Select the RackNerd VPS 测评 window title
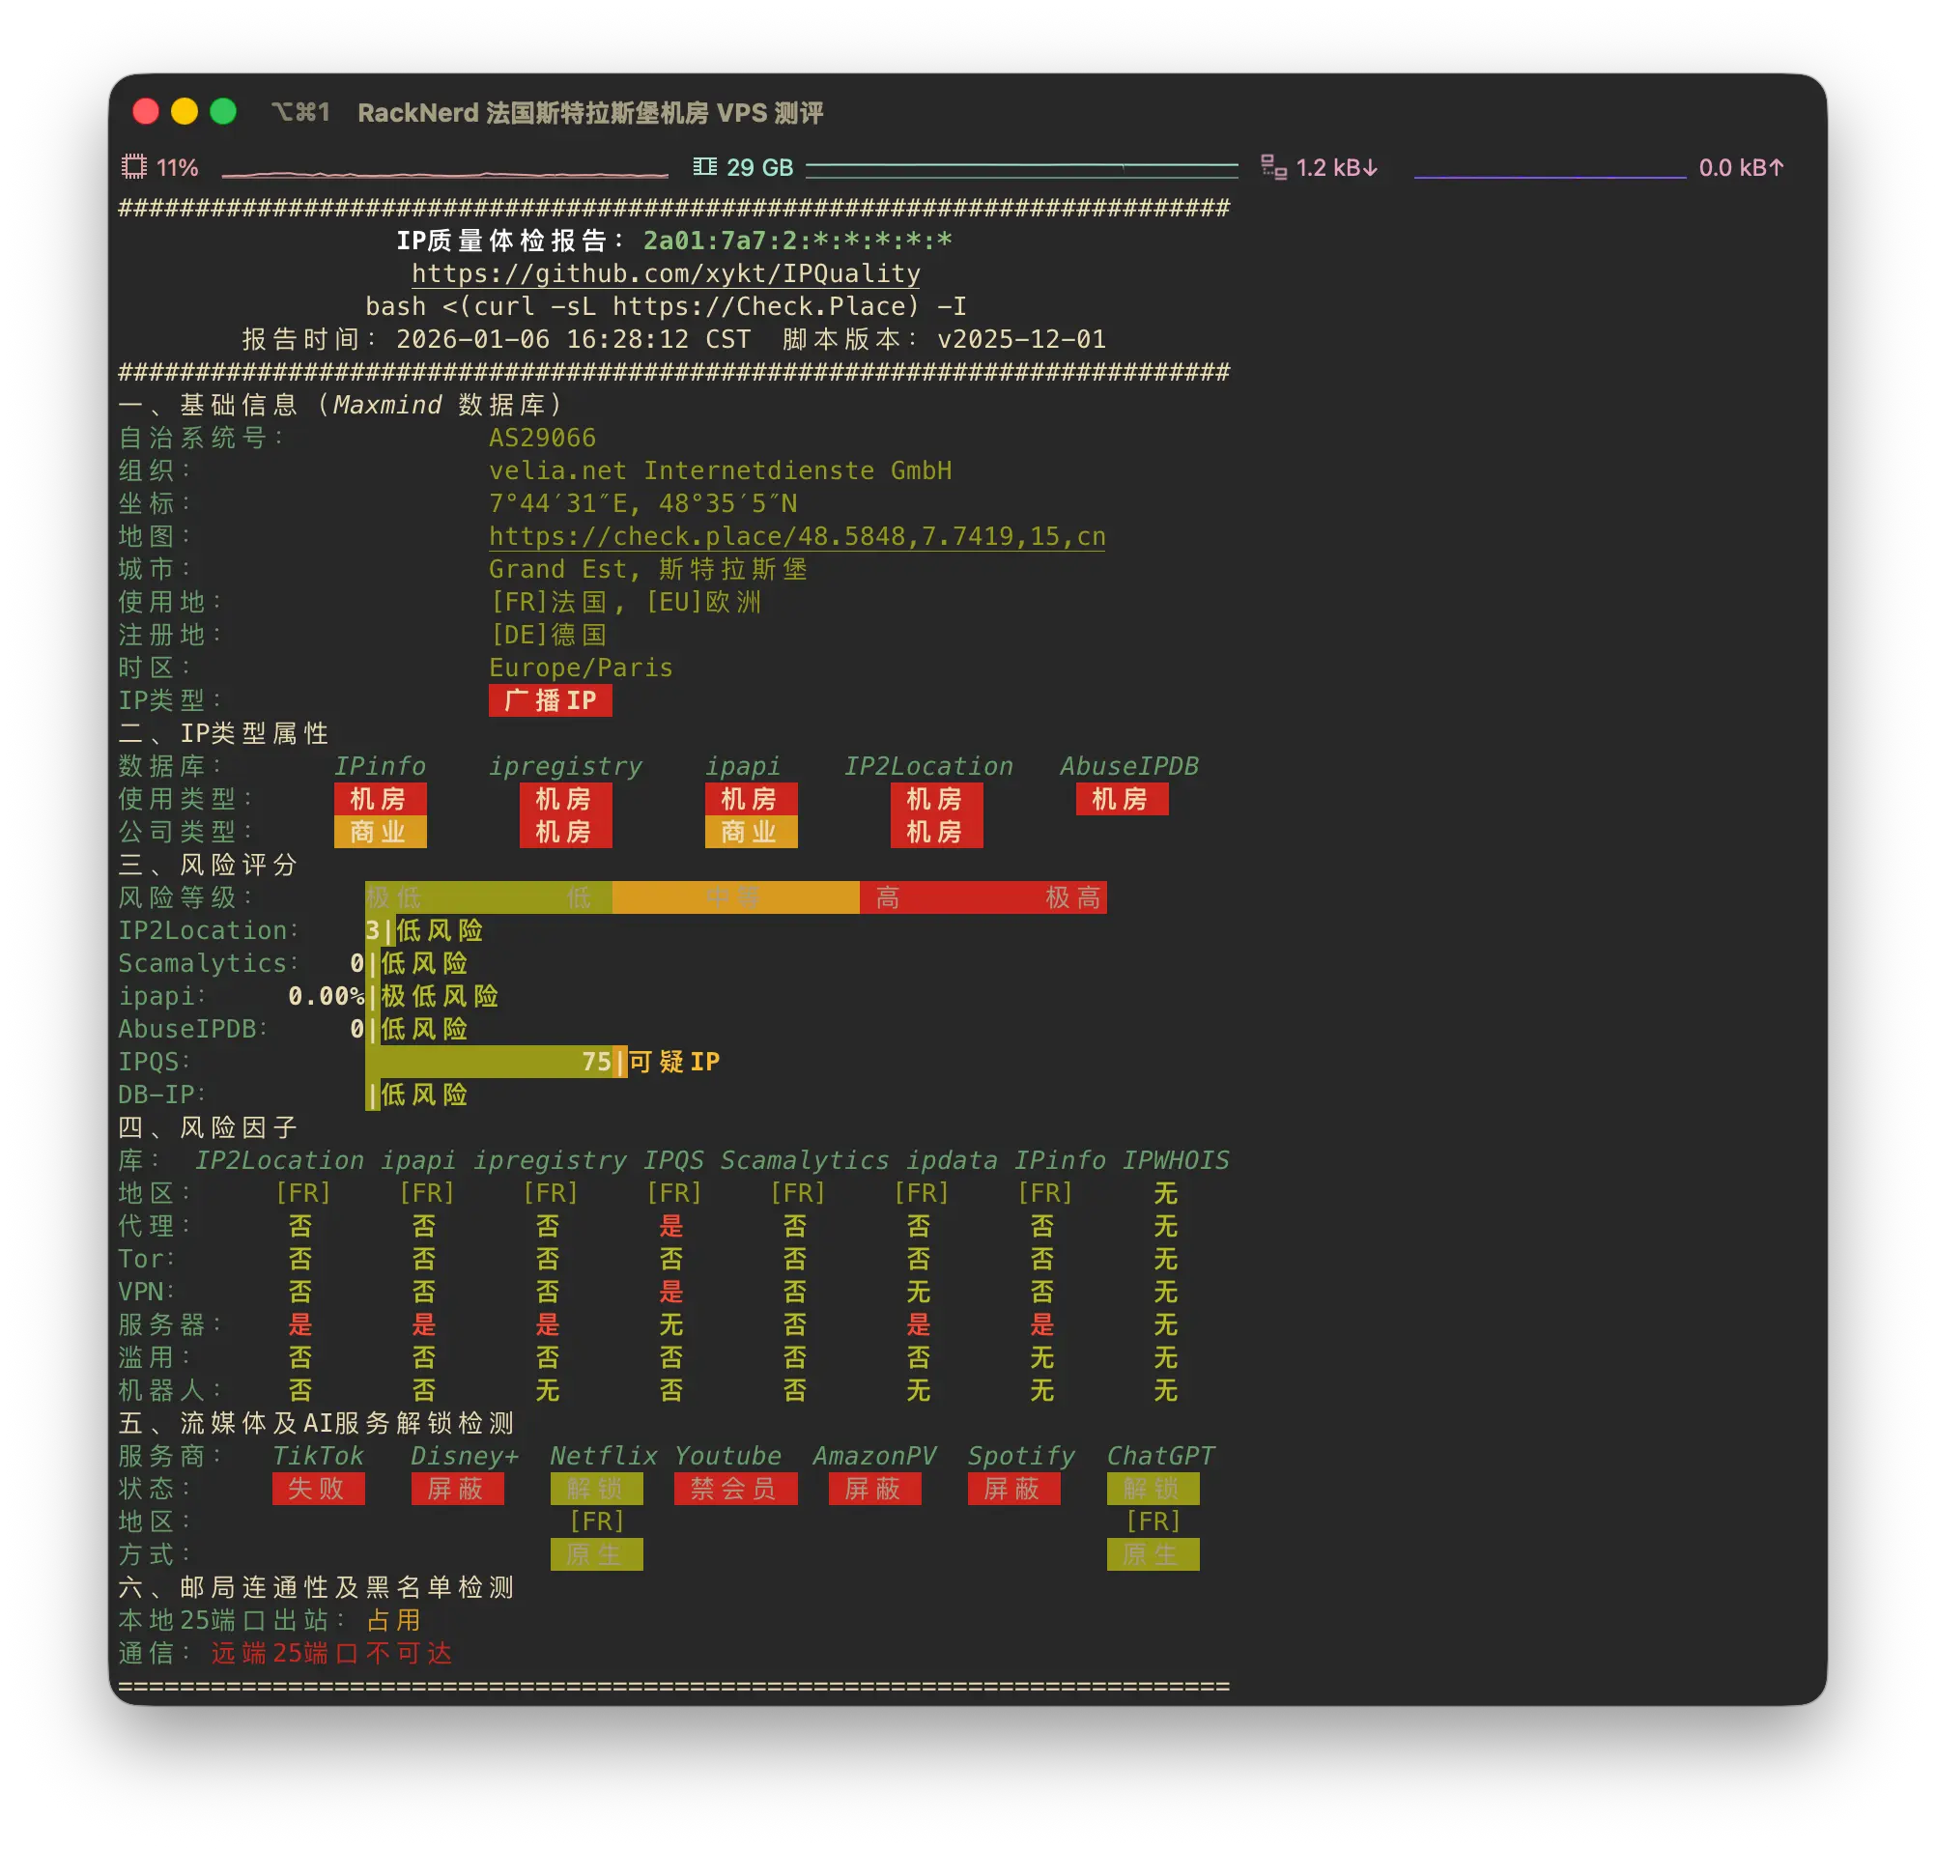1936x1849 pixels. tap(590, 114)
